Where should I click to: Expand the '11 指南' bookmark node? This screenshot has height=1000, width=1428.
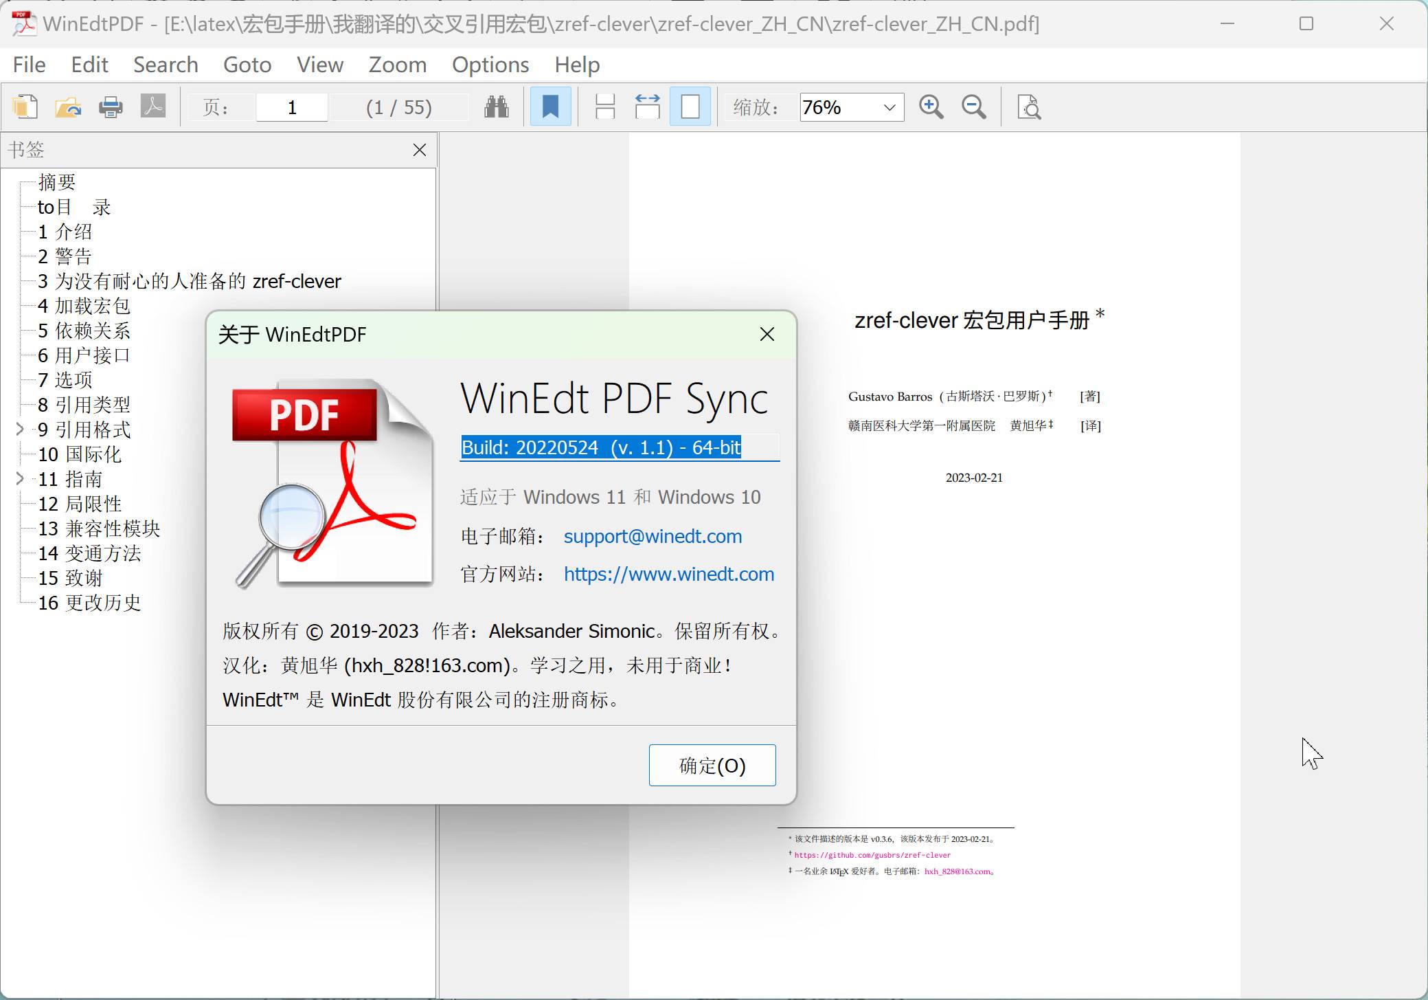pos(20,479)
